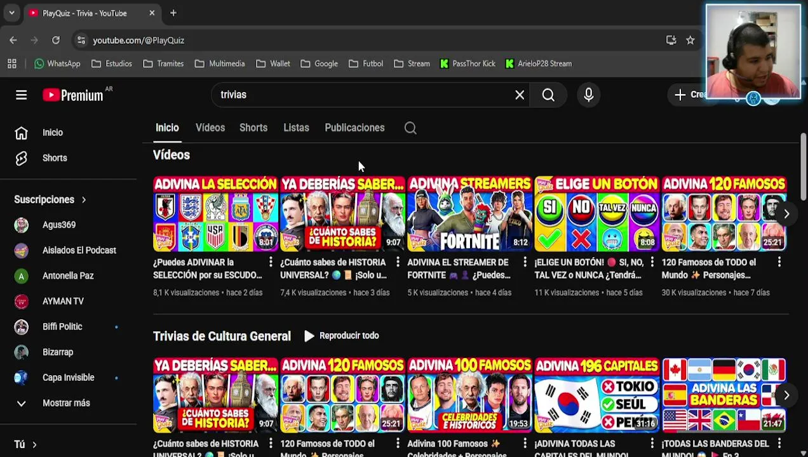This screenshot has width=808, height=457.
Task: Switch to the Videos channel tab
Action: 210,128
